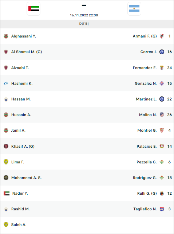Click Atletico Madrid badge beside Molina N.
The height and width of the screenshot is (234, 174).
click(162, 115)
